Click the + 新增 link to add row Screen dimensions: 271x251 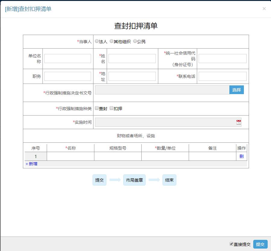[31, 164]
